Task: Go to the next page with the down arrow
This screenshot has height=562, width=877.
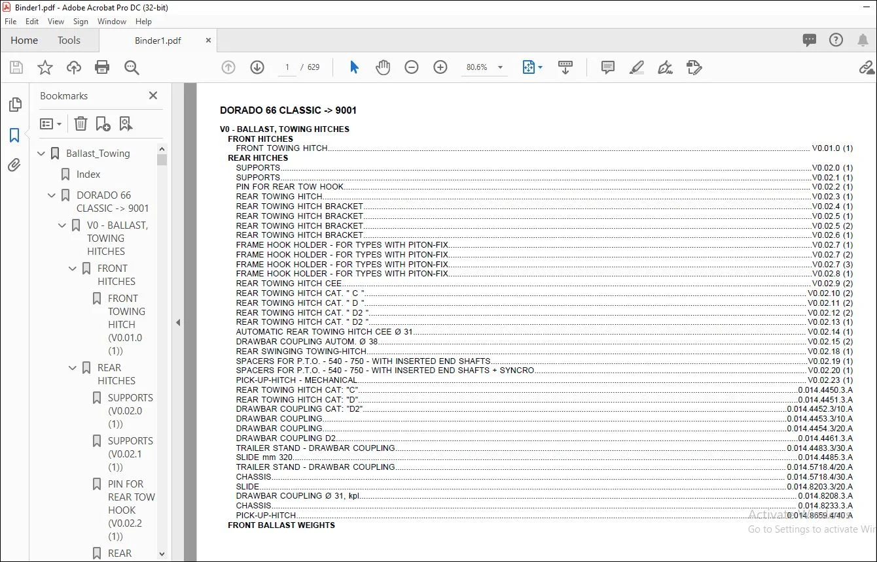Action: pyautogui.click(x=257, y=67)
